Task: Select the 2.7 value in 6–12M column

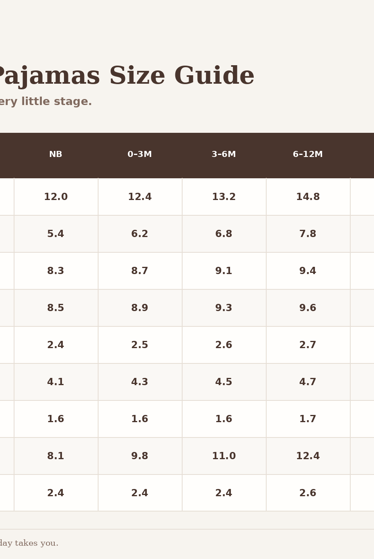Action: pos(308,345)
